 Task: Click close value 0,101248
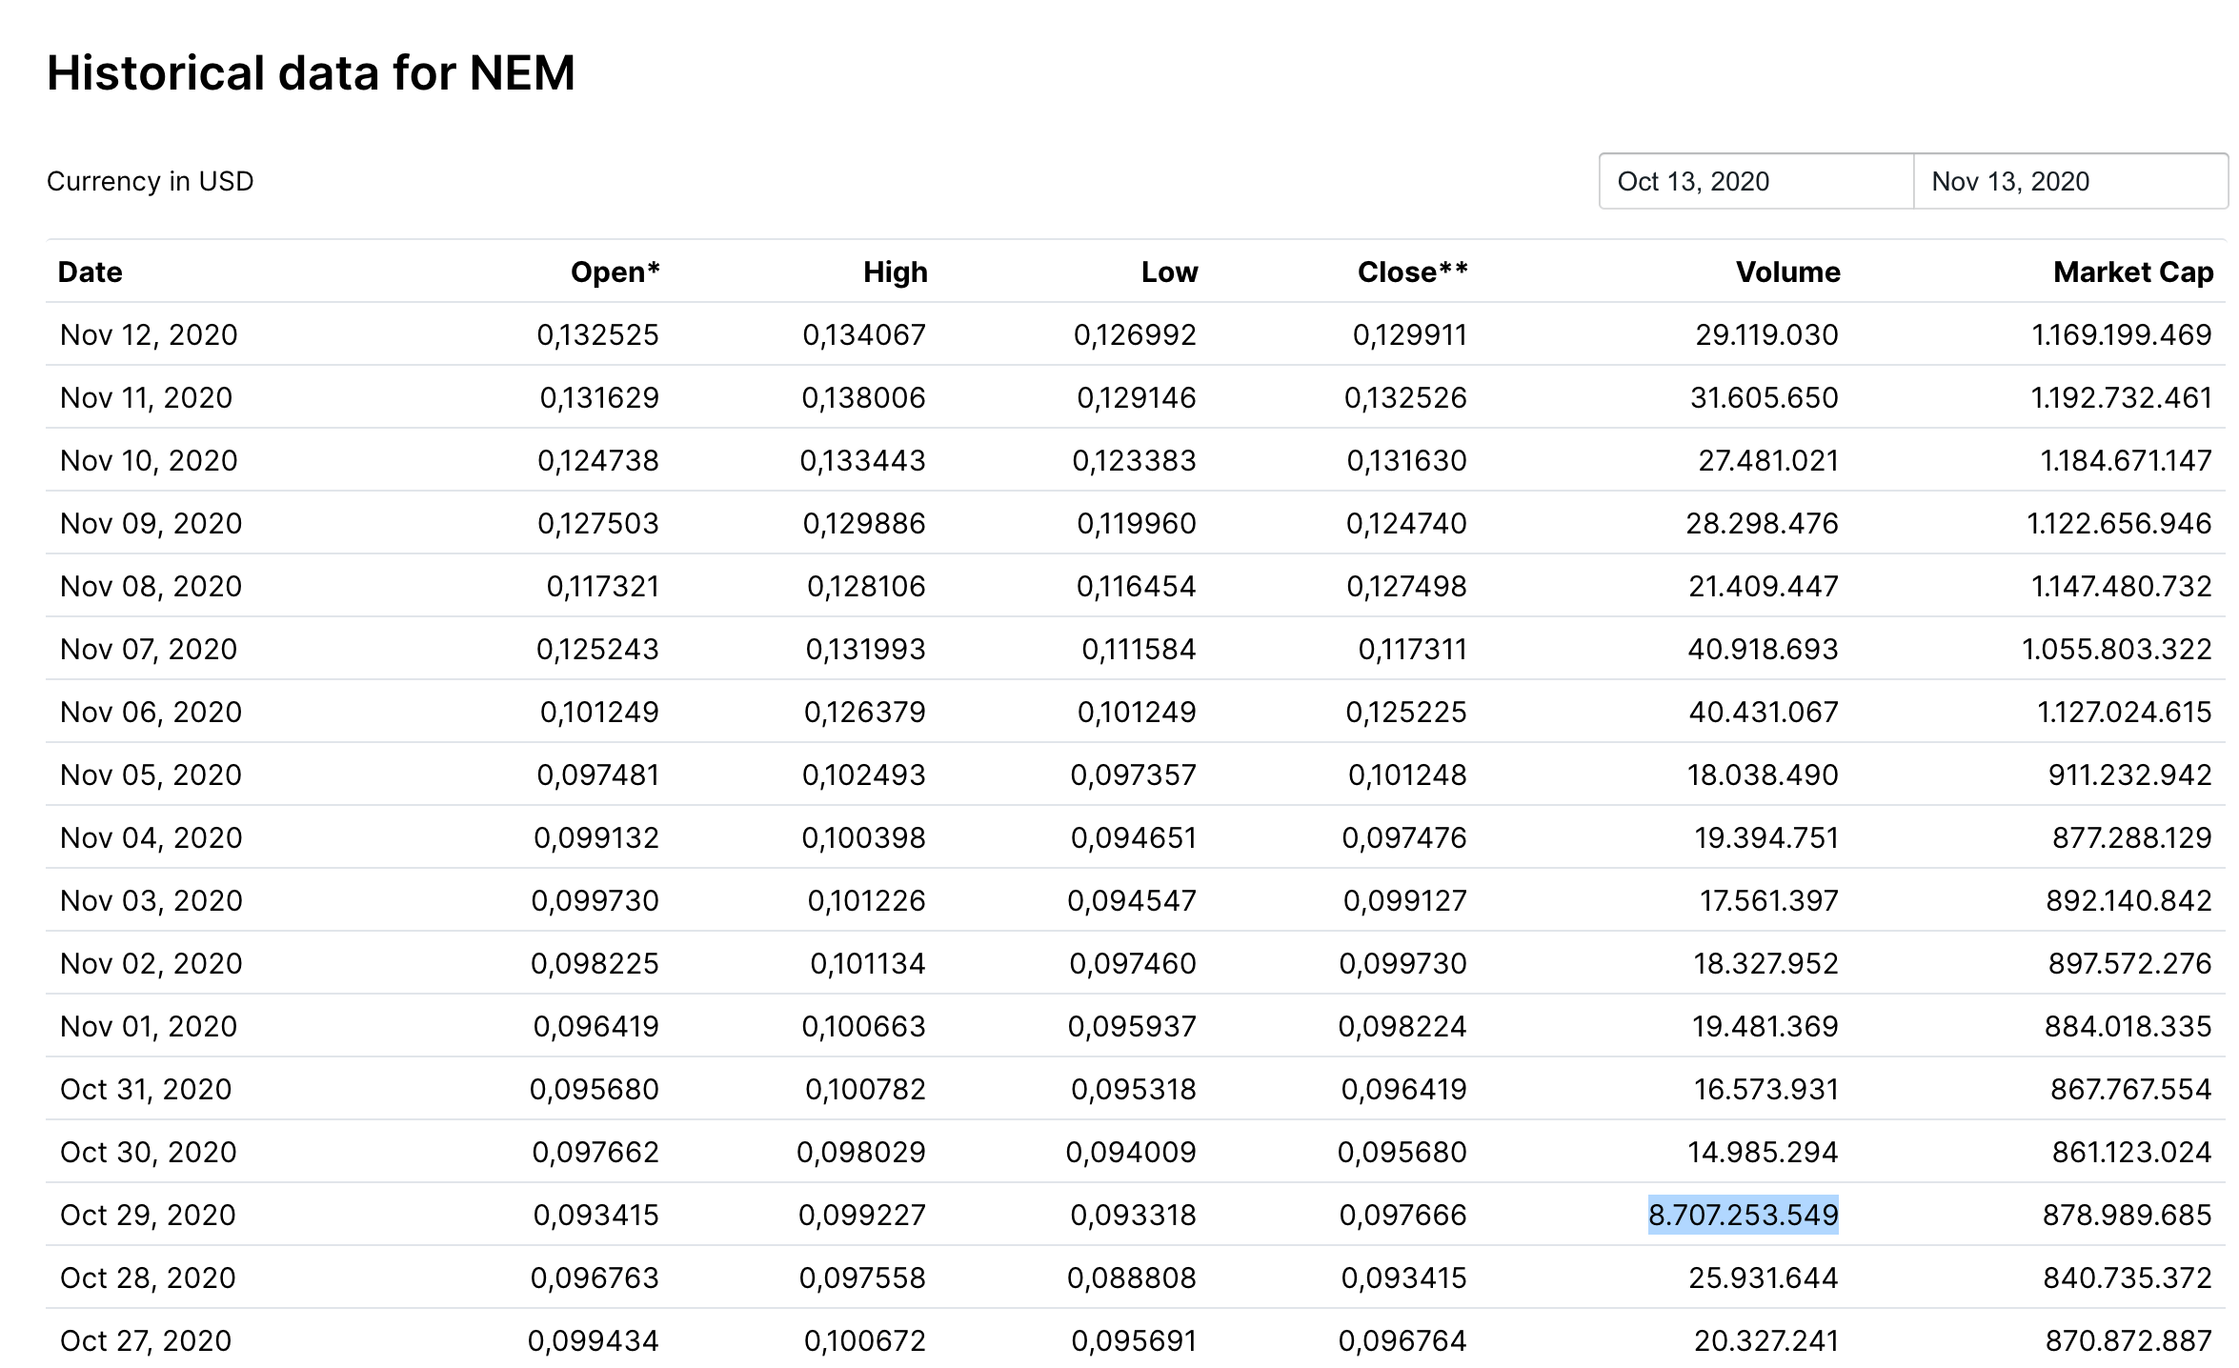coord(1407,775)
